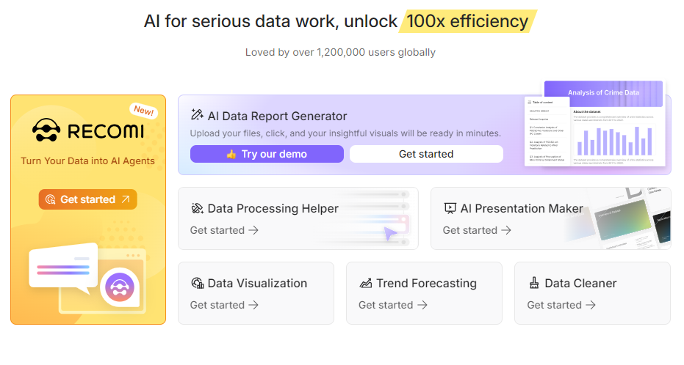Viewport: 684px width, 365px height.
Task: Click the Analysis of Crime Data report preview
Action: 595,124
